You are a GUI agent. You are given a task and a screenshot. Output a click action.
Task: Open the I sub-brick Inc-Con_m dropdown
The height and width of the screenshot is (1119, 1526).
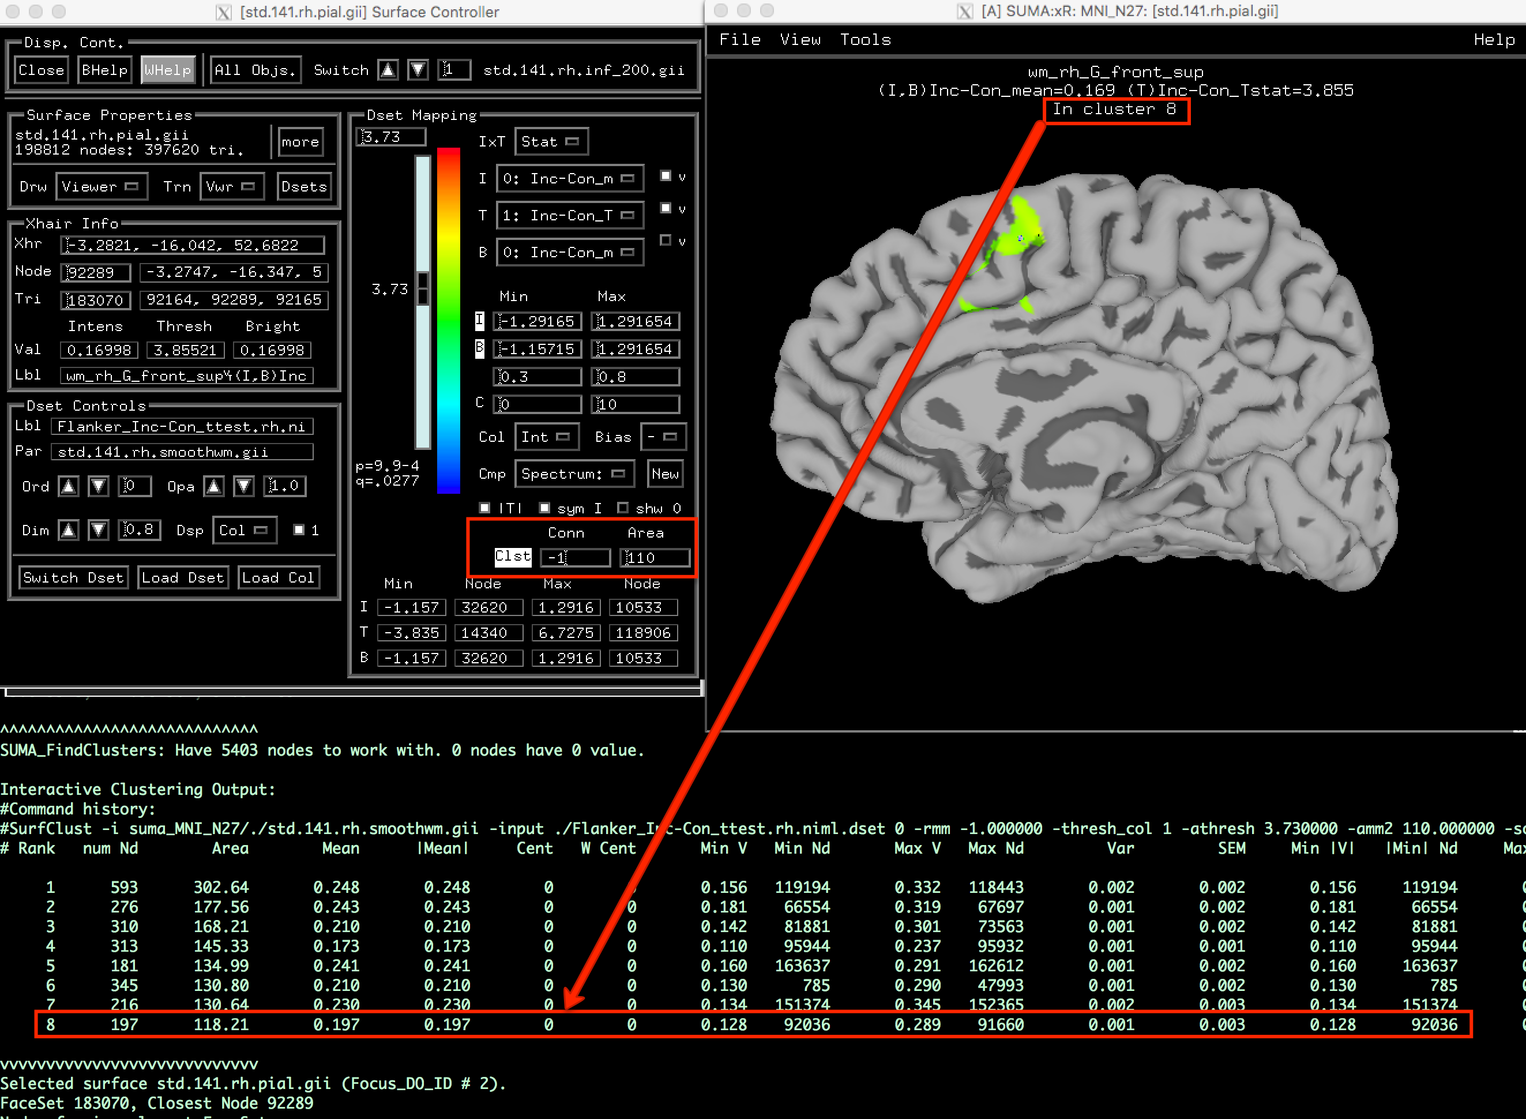coord(570,179)
